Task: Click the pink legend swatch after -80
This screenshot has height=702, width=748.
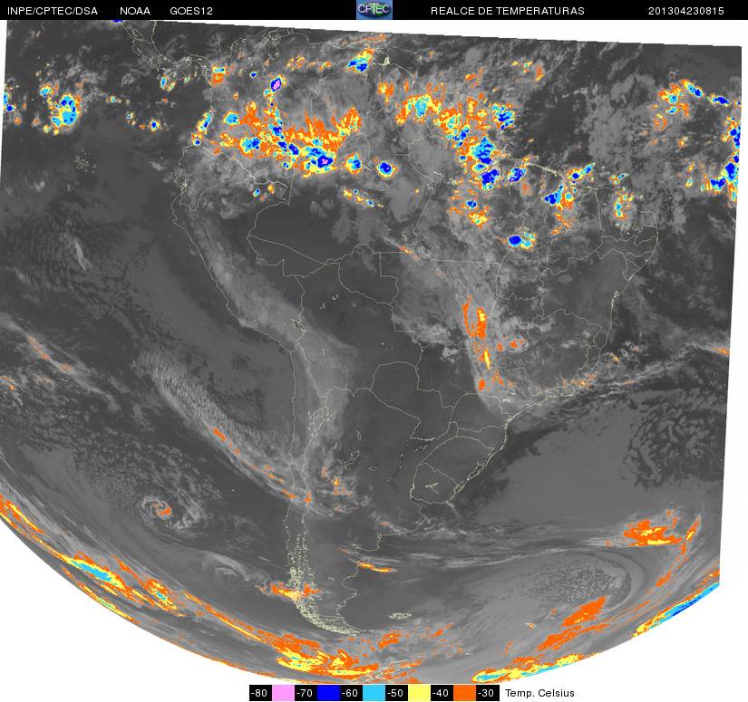Action: 283,693
